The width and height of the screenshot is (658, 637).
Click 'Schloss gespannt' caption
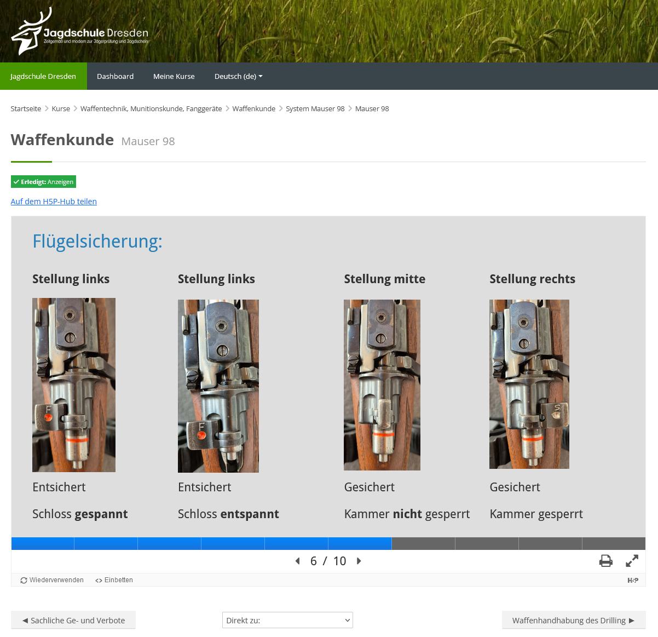click(x=80, y=514)
